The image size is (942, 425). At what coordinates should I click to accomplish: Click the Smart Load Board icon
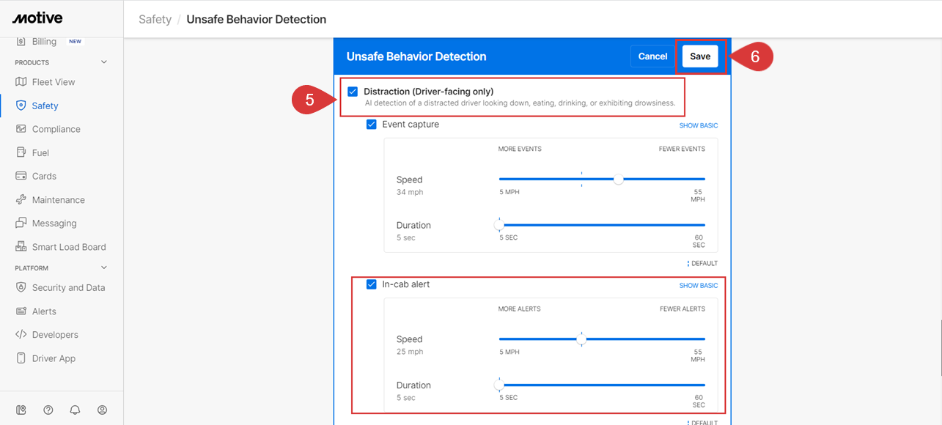point(21,247)
